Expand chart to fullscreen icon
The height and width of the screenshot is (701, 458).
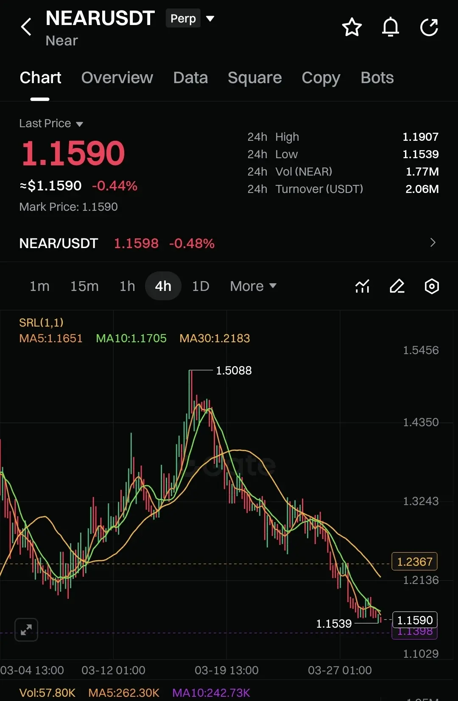point(26,630)
